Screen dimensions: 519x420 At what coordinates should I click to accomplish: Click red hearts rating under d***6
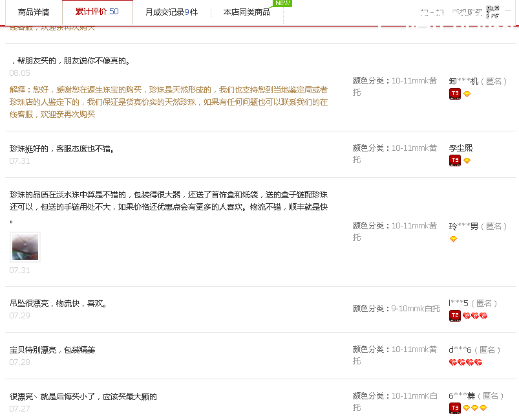pos(465,362)
